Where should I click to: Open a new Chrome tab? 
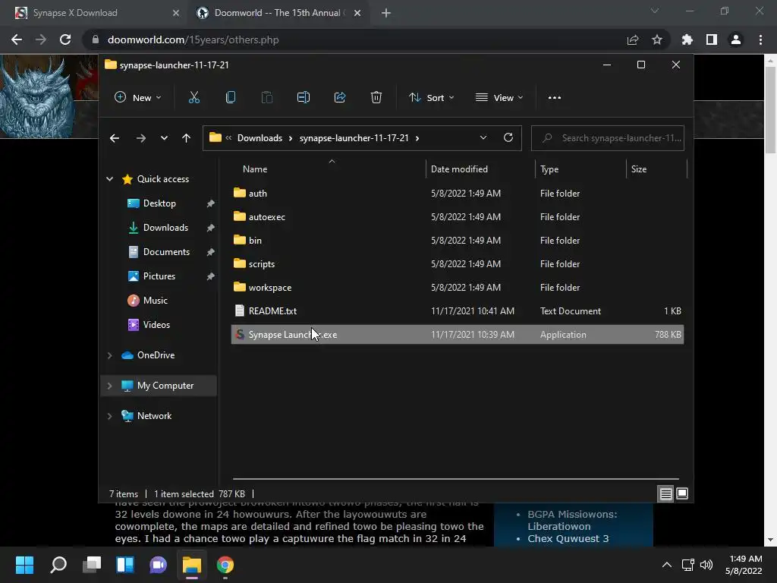point(386,13)
